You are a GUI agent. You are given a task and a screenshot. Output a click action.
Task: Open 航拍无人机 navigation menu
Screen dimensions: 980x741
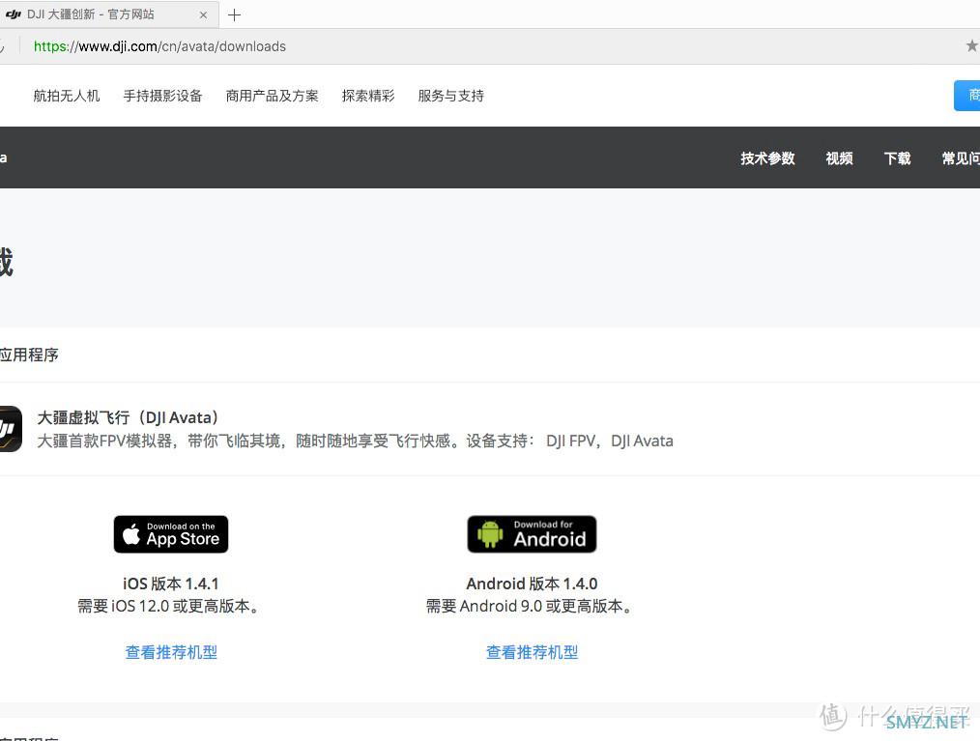(x=67, y=96)
